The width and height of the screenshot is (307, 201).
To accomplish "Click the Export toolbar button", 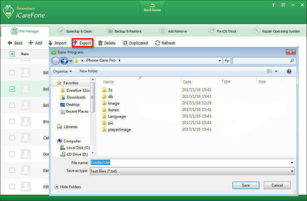I will coord(82,43).
